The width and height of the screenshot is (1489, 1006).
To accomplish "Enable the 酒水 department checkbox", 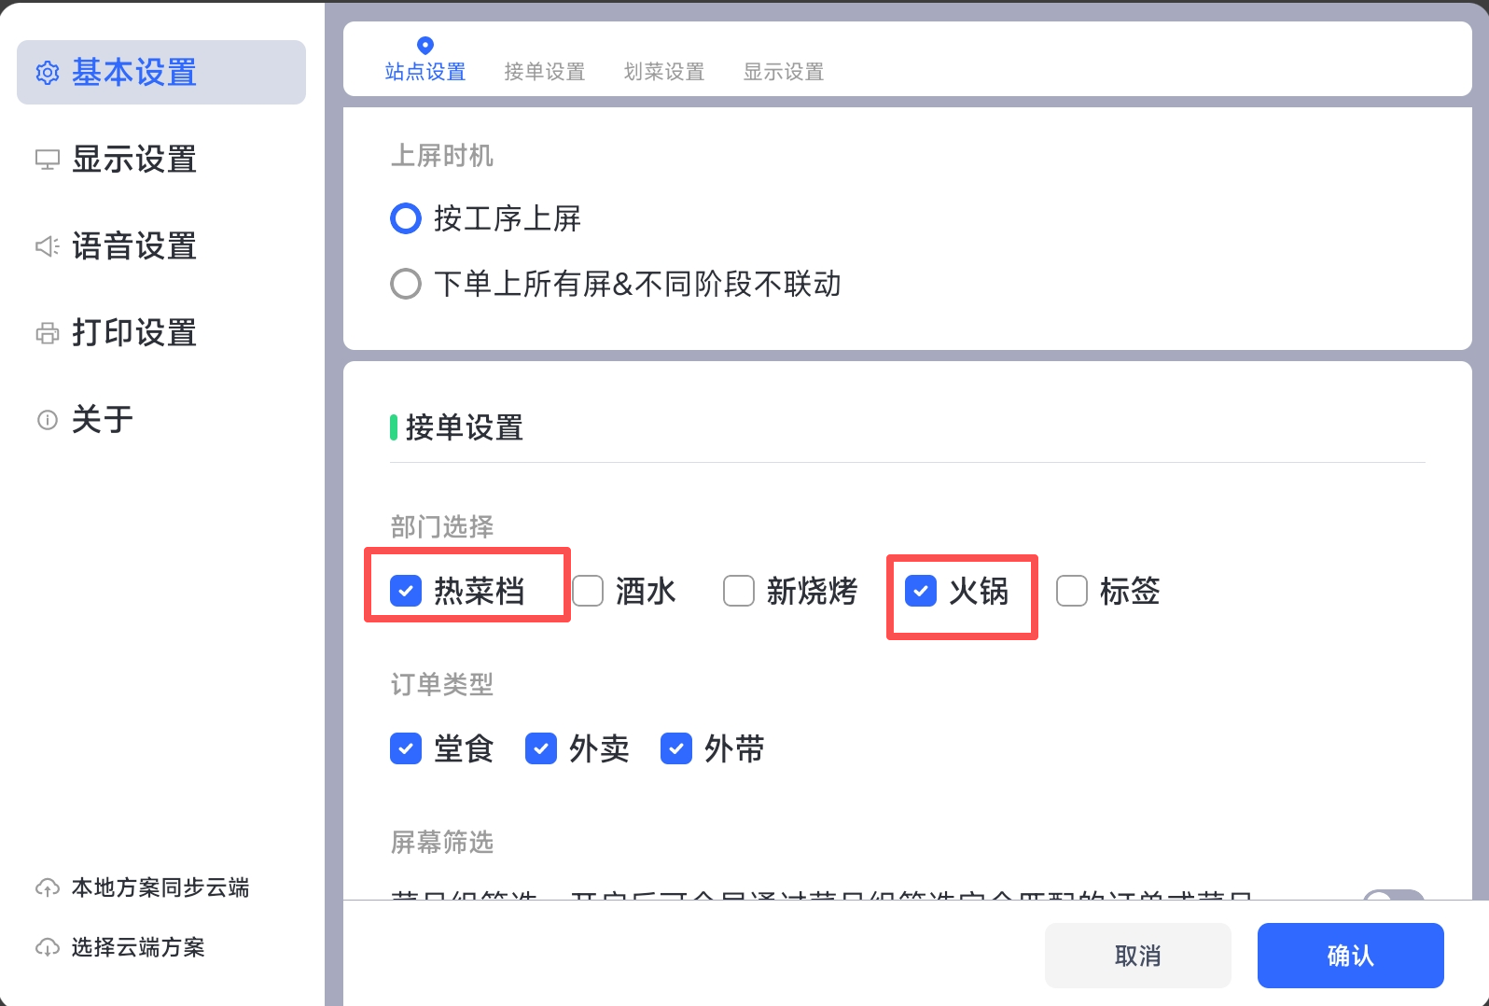I will pos(588,591).
